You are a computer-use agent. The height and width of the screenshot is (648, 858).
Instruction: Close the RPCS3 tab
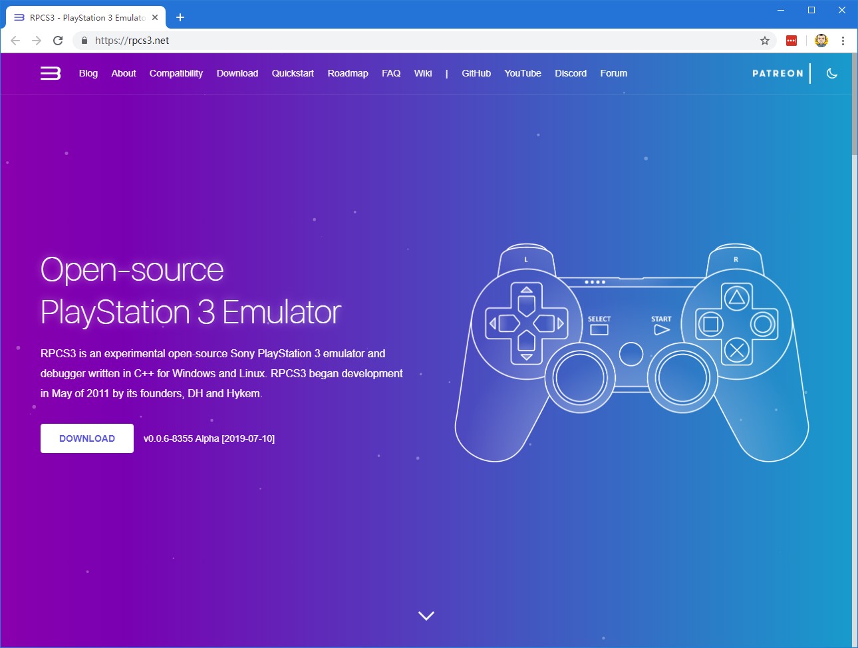155,17
